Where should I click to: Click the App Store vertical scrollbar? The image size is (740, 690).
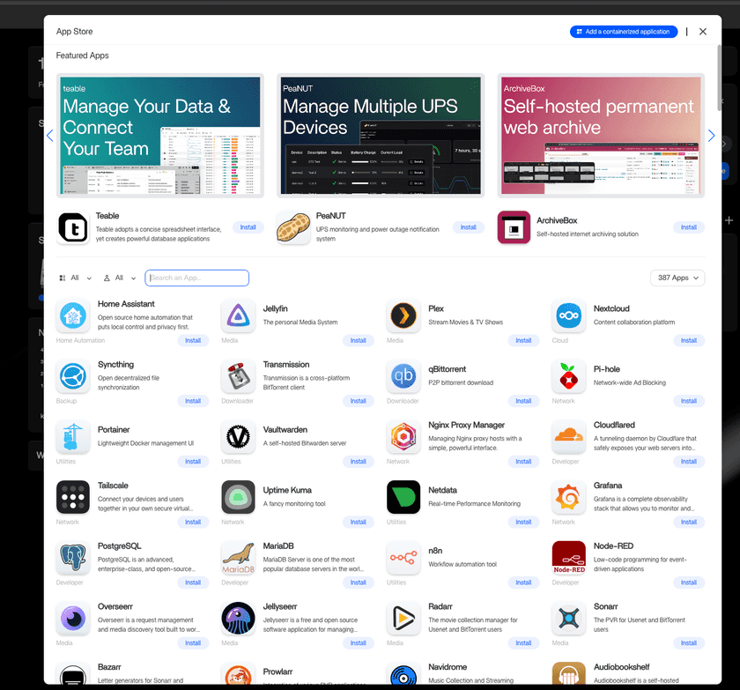coord(719,78)
